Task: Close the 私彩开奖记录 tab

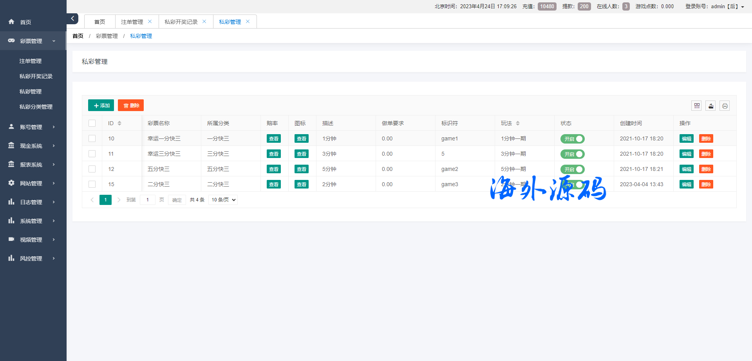Action: (204, 22)
